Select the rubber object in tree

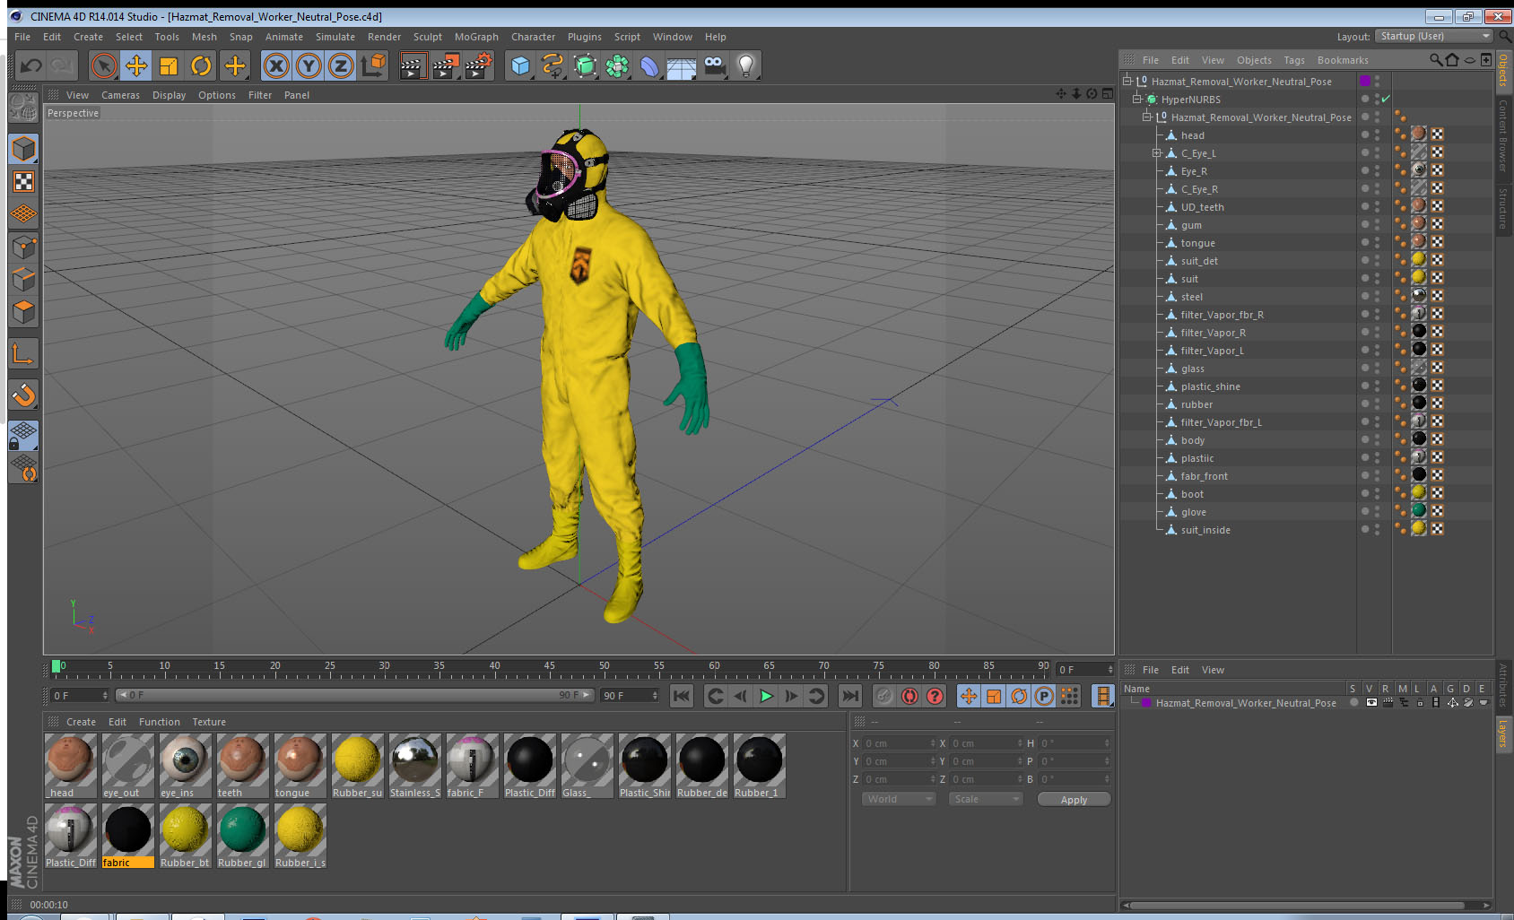coord(1196,404)
